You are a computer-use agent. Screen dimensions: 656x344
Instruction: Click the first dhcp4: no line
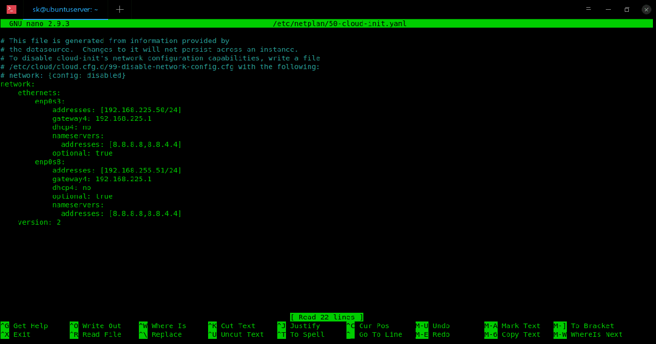[x=71, y=127]
